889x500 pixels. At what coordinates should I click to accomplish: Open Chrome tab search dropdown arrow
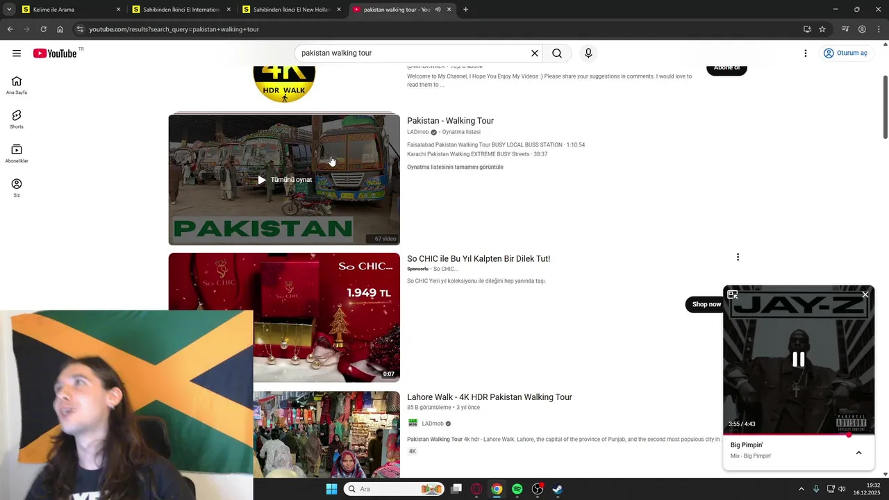(9, 10)
